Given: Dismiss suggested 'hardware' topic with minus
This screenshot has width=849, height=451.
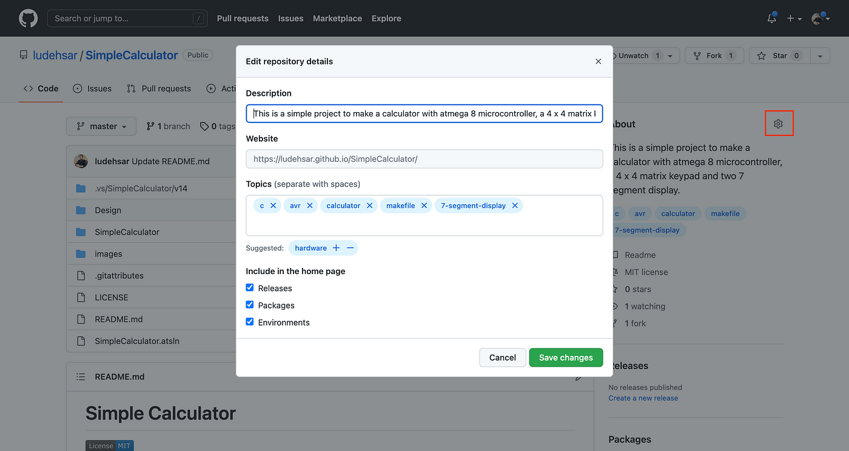Looking at the screenshot, I should 350,248.
